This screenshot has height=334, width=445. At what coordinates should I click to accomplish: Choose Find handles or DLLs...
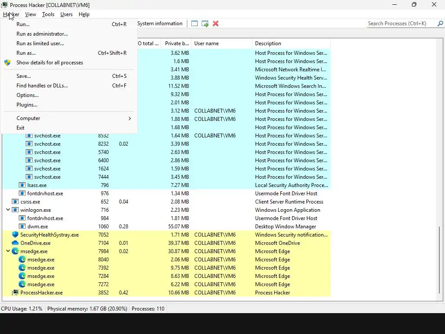pyautogui.click(x=69, y=86)
